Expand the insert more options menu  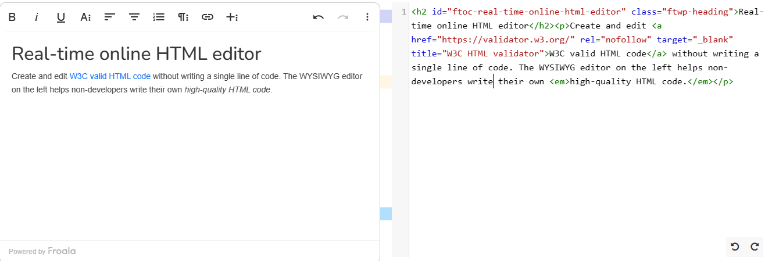coord(232,17)
